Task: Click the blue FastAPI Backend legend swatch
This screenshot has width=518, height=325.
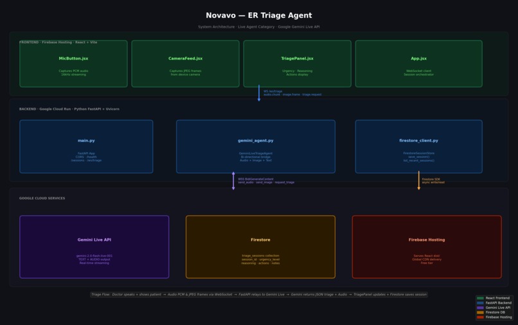Action: (480, 303)
